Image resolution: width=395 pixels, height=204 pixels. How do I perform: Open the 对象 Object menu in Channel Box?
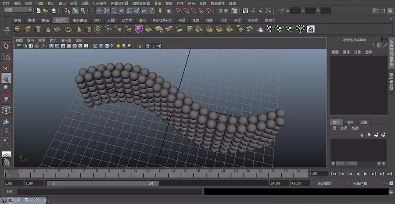357,52
